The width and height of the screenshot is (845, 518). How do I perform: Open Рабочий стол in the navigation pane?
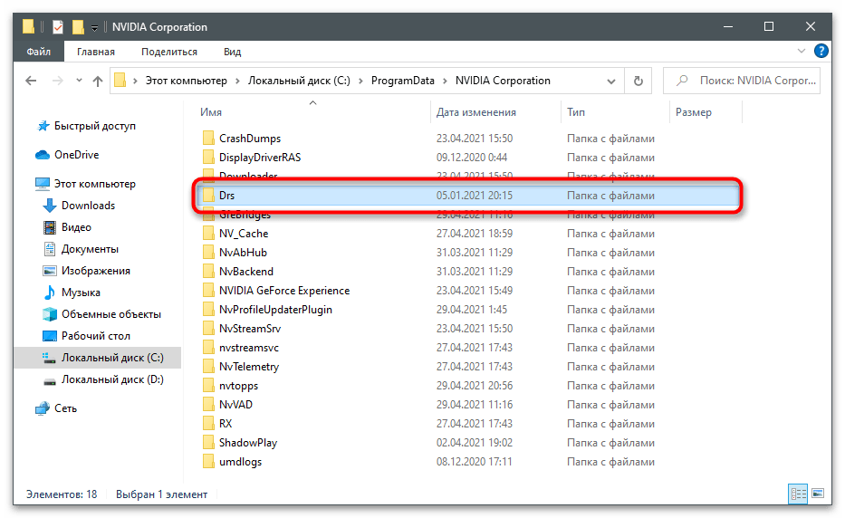click(x=95, y=336)
